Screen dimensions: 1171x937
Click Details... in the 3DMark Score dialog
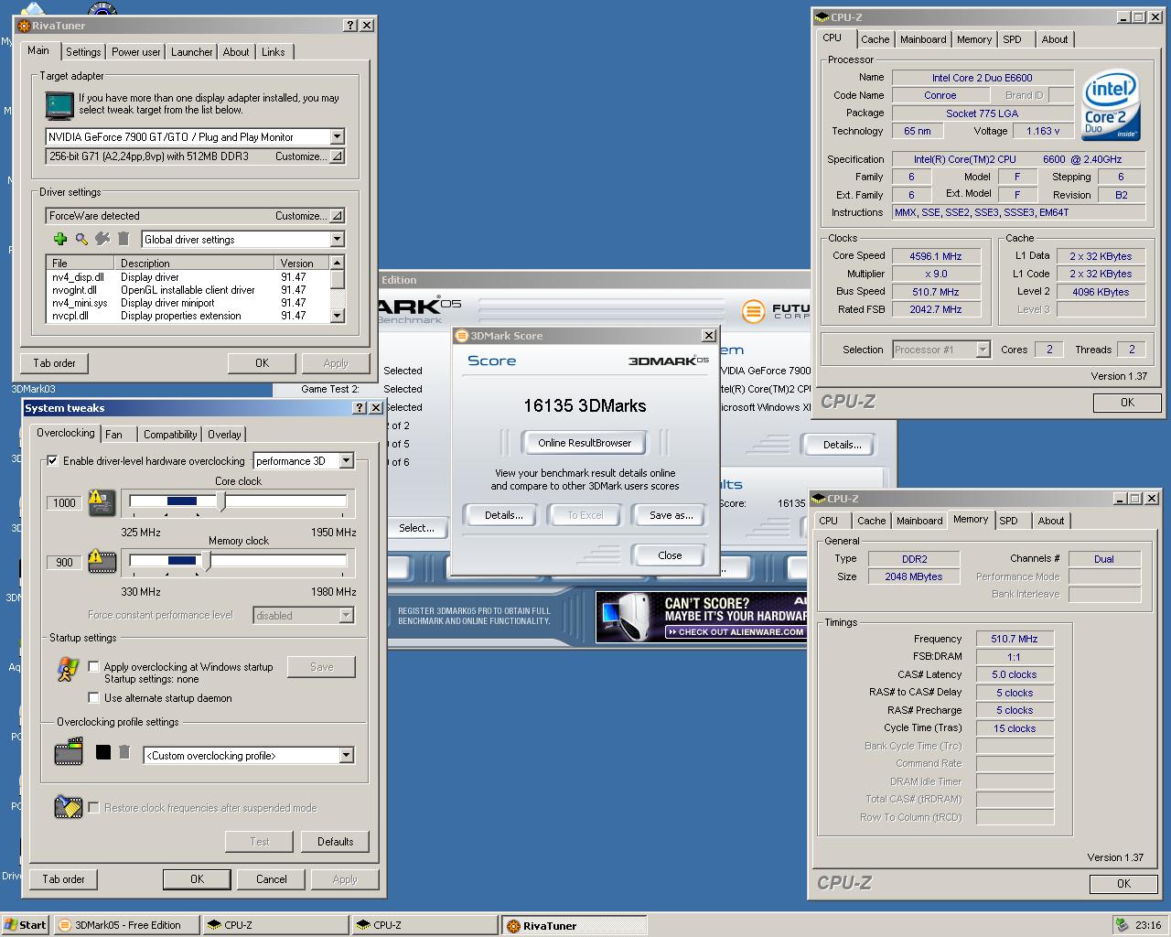[503, 515]
